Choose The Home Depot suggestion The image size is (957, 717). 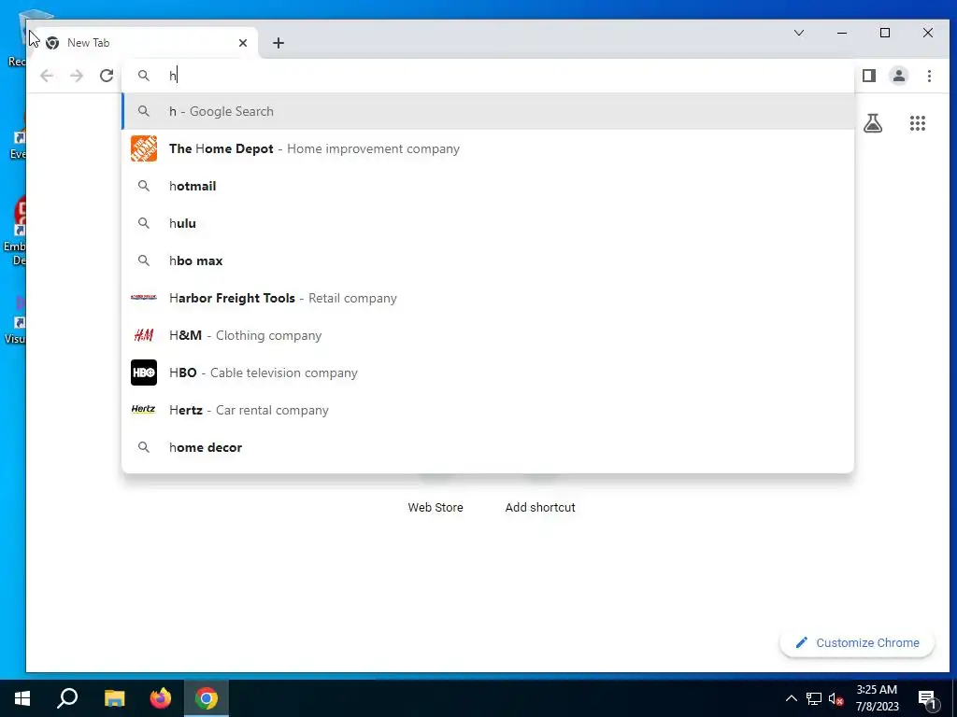[x=488, y=148]
